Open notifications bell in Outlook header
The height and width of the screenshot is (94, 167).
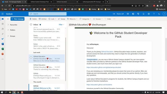pyautogui.click(x=144, y=14)
